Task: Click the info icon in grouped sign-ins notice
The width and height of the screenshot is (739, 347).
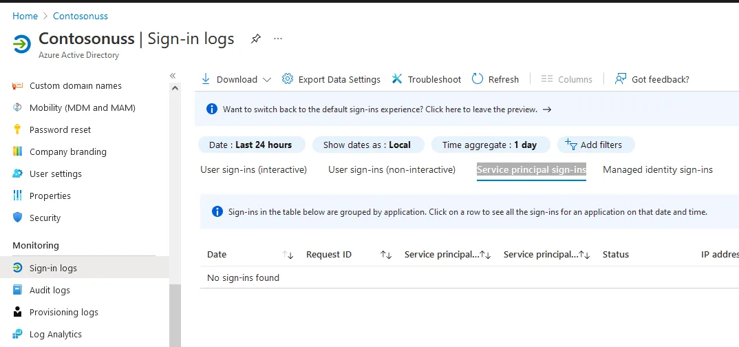Action: (217, 211)
